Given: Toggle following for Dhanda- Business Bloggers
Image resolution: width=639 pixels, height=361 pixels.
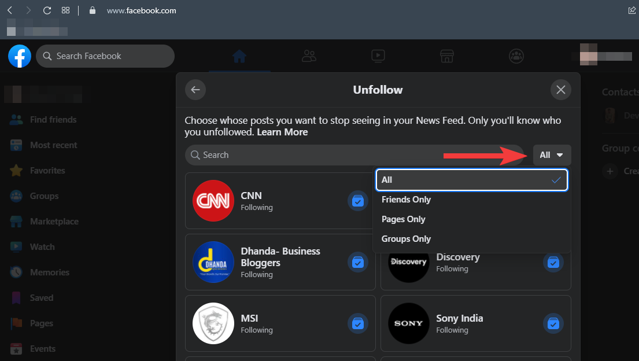Looking at the screenshot, I should [x=358, y=262].
